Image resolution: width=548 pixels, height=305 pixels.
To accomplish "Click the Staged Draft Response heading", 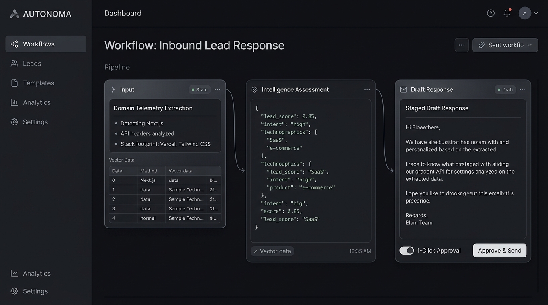I will pos(437,108).
